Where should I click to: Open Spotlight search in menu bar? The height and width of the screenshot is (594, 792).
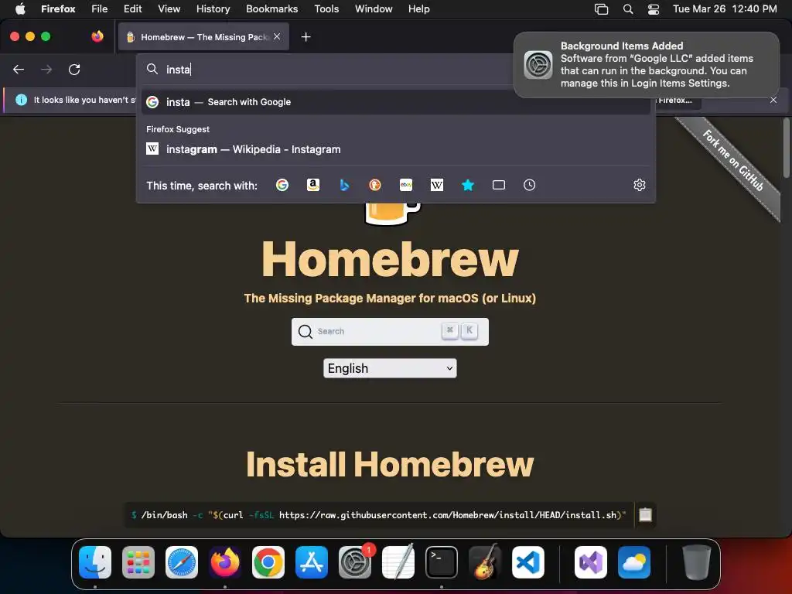pyautogui.click(x=628, y=9)
